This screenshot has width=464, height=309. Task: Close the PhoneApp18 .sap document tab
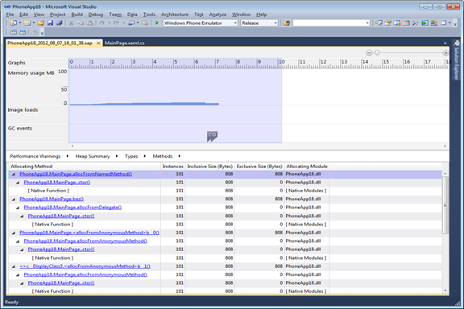(x=98, y=43)
